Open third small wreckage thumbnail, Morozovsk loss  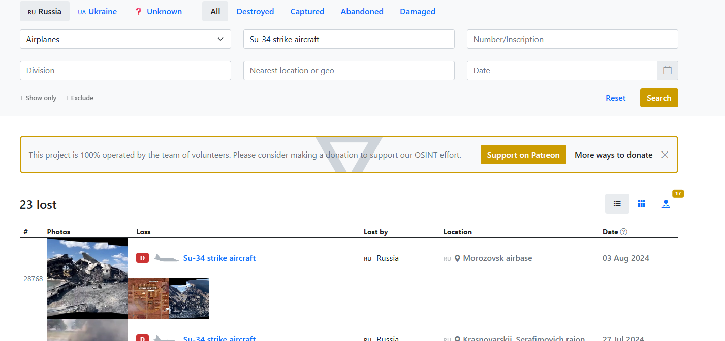pyautogui.click(x=189, y=298)
